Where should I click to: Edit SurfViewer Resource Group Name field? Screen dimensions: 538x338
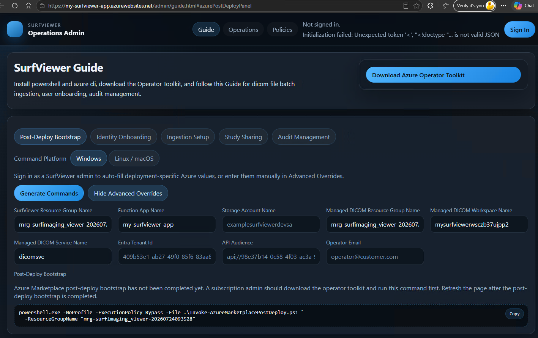(63, 224)
